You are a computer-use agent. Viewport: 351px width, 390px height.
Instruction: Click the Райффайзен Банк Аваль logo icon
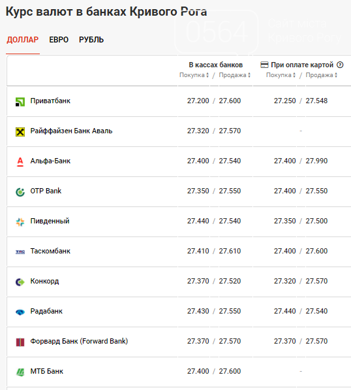[20, 132]
